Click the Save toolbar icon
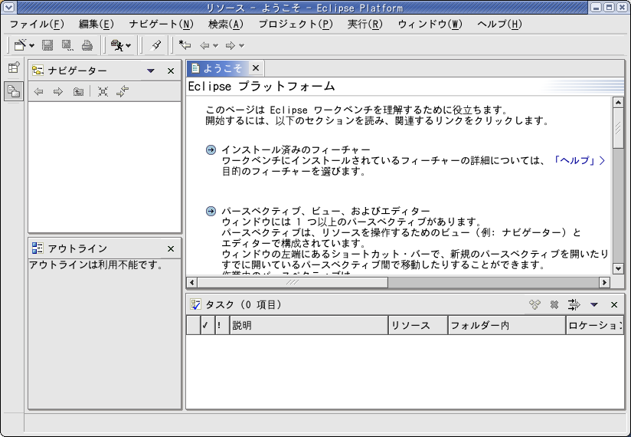 tap(47, 45)
